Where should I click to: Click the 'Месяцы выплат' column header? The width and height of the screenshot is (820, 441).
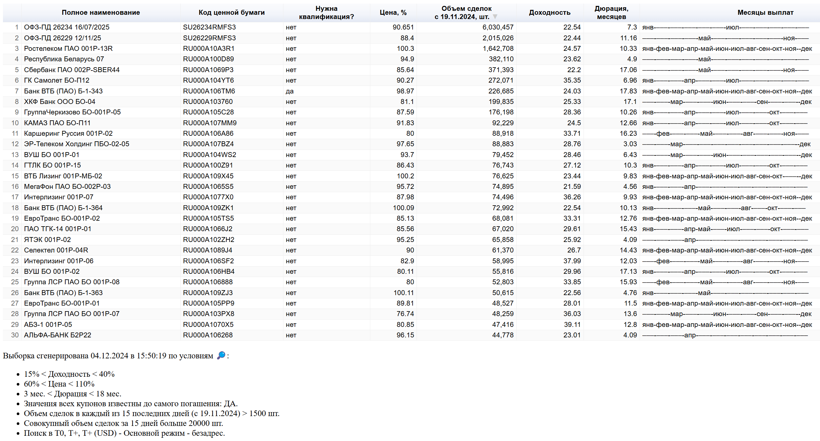click(x=766, y=12)
